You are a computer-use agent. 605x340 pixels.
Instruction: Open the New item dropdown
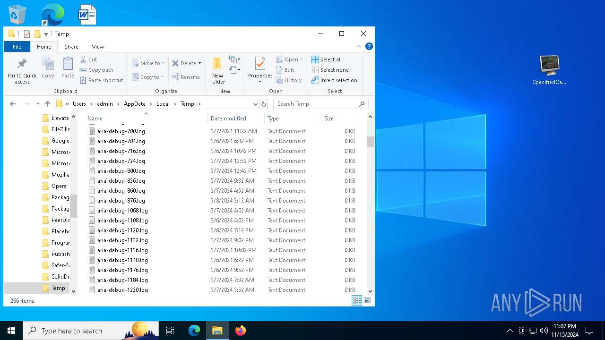tap(235, 59)
